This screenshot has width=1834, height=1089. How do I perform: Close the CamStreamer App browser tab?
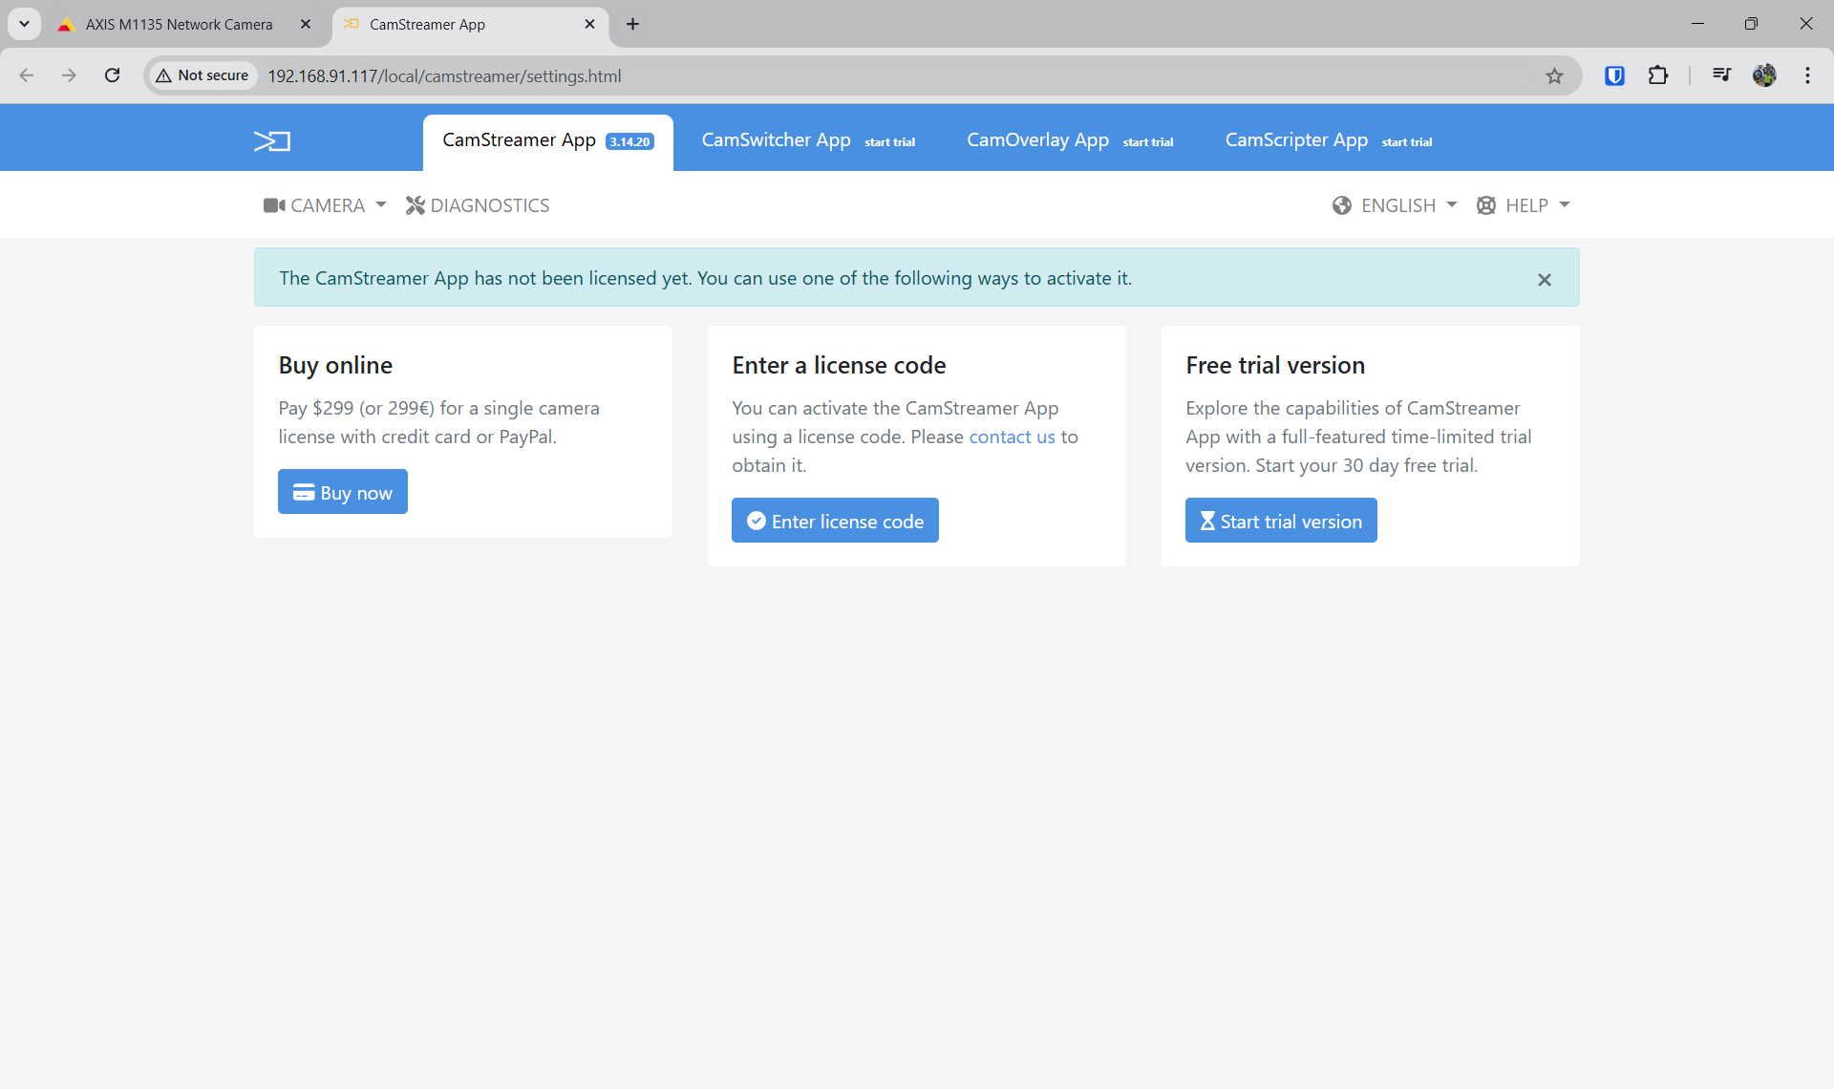tap(589, 24)
